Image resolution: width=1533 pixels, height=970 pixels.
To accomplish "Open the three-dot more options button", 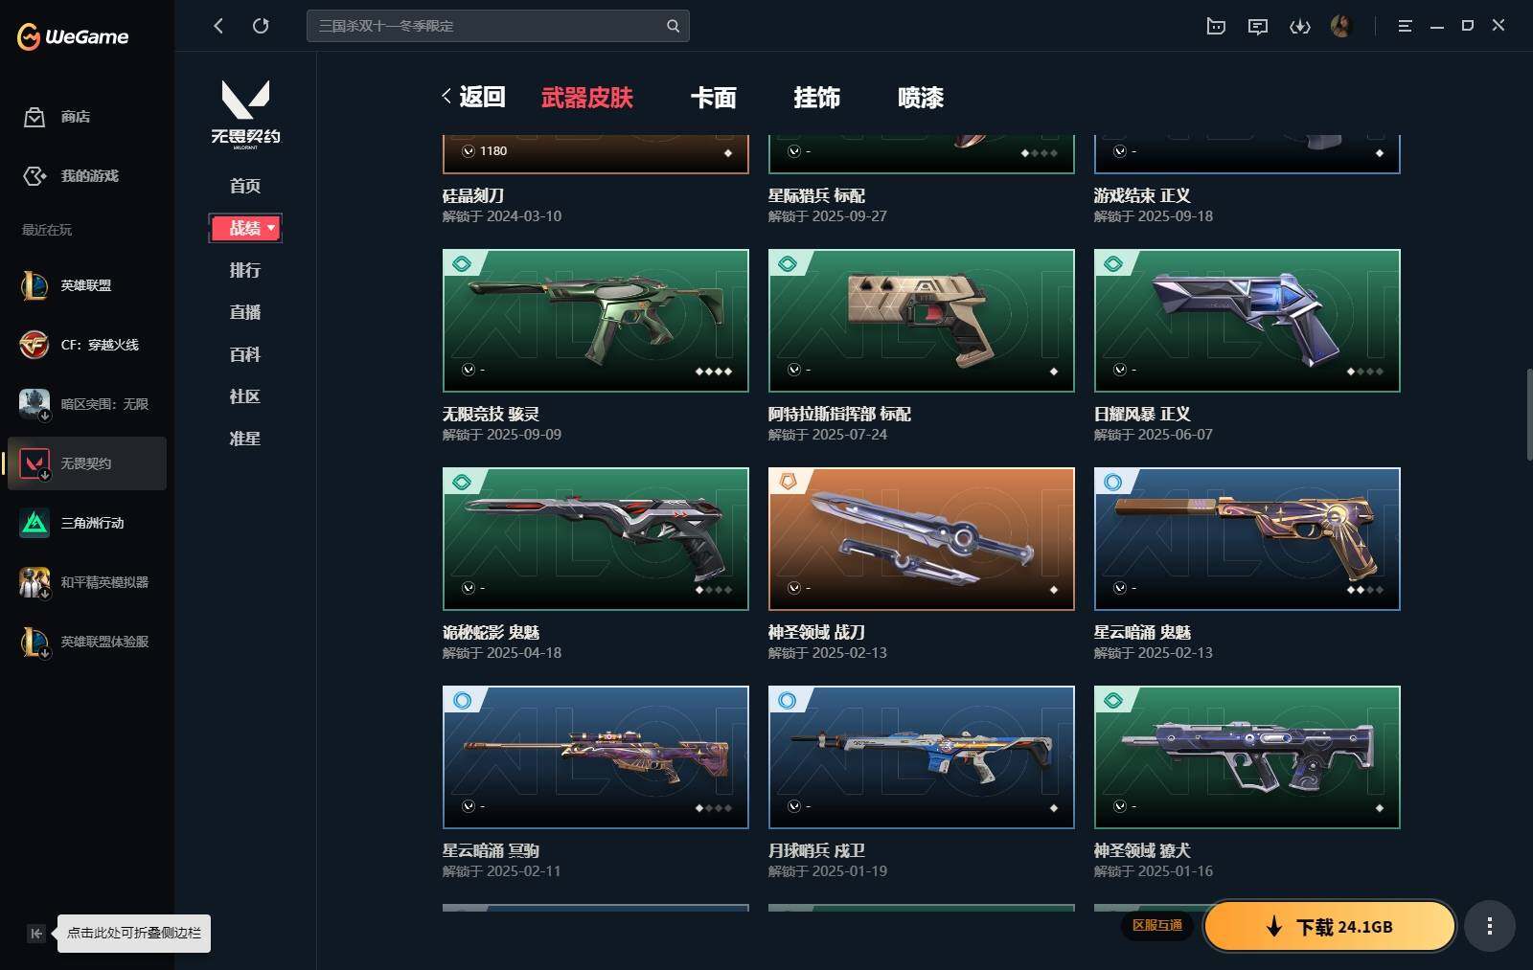I will point(1489,926).
